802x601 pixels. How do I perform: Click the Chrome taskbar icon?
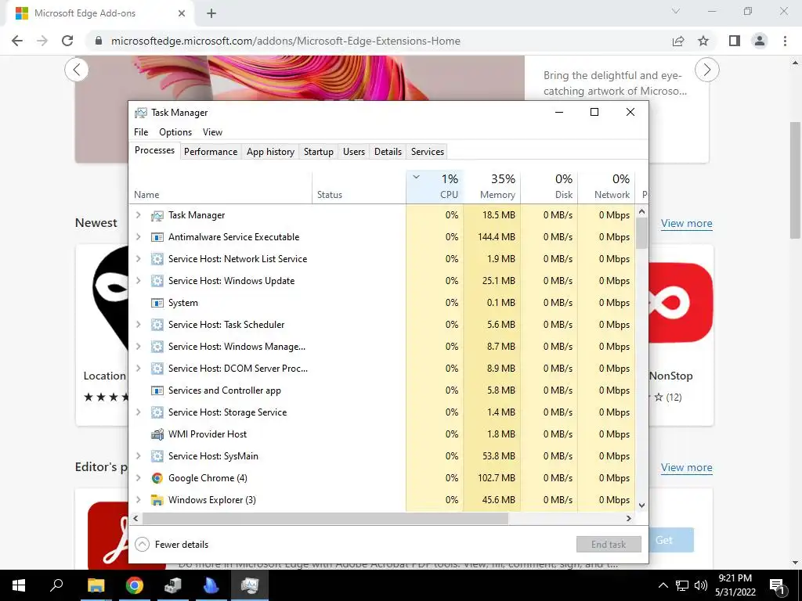[134, 585]
